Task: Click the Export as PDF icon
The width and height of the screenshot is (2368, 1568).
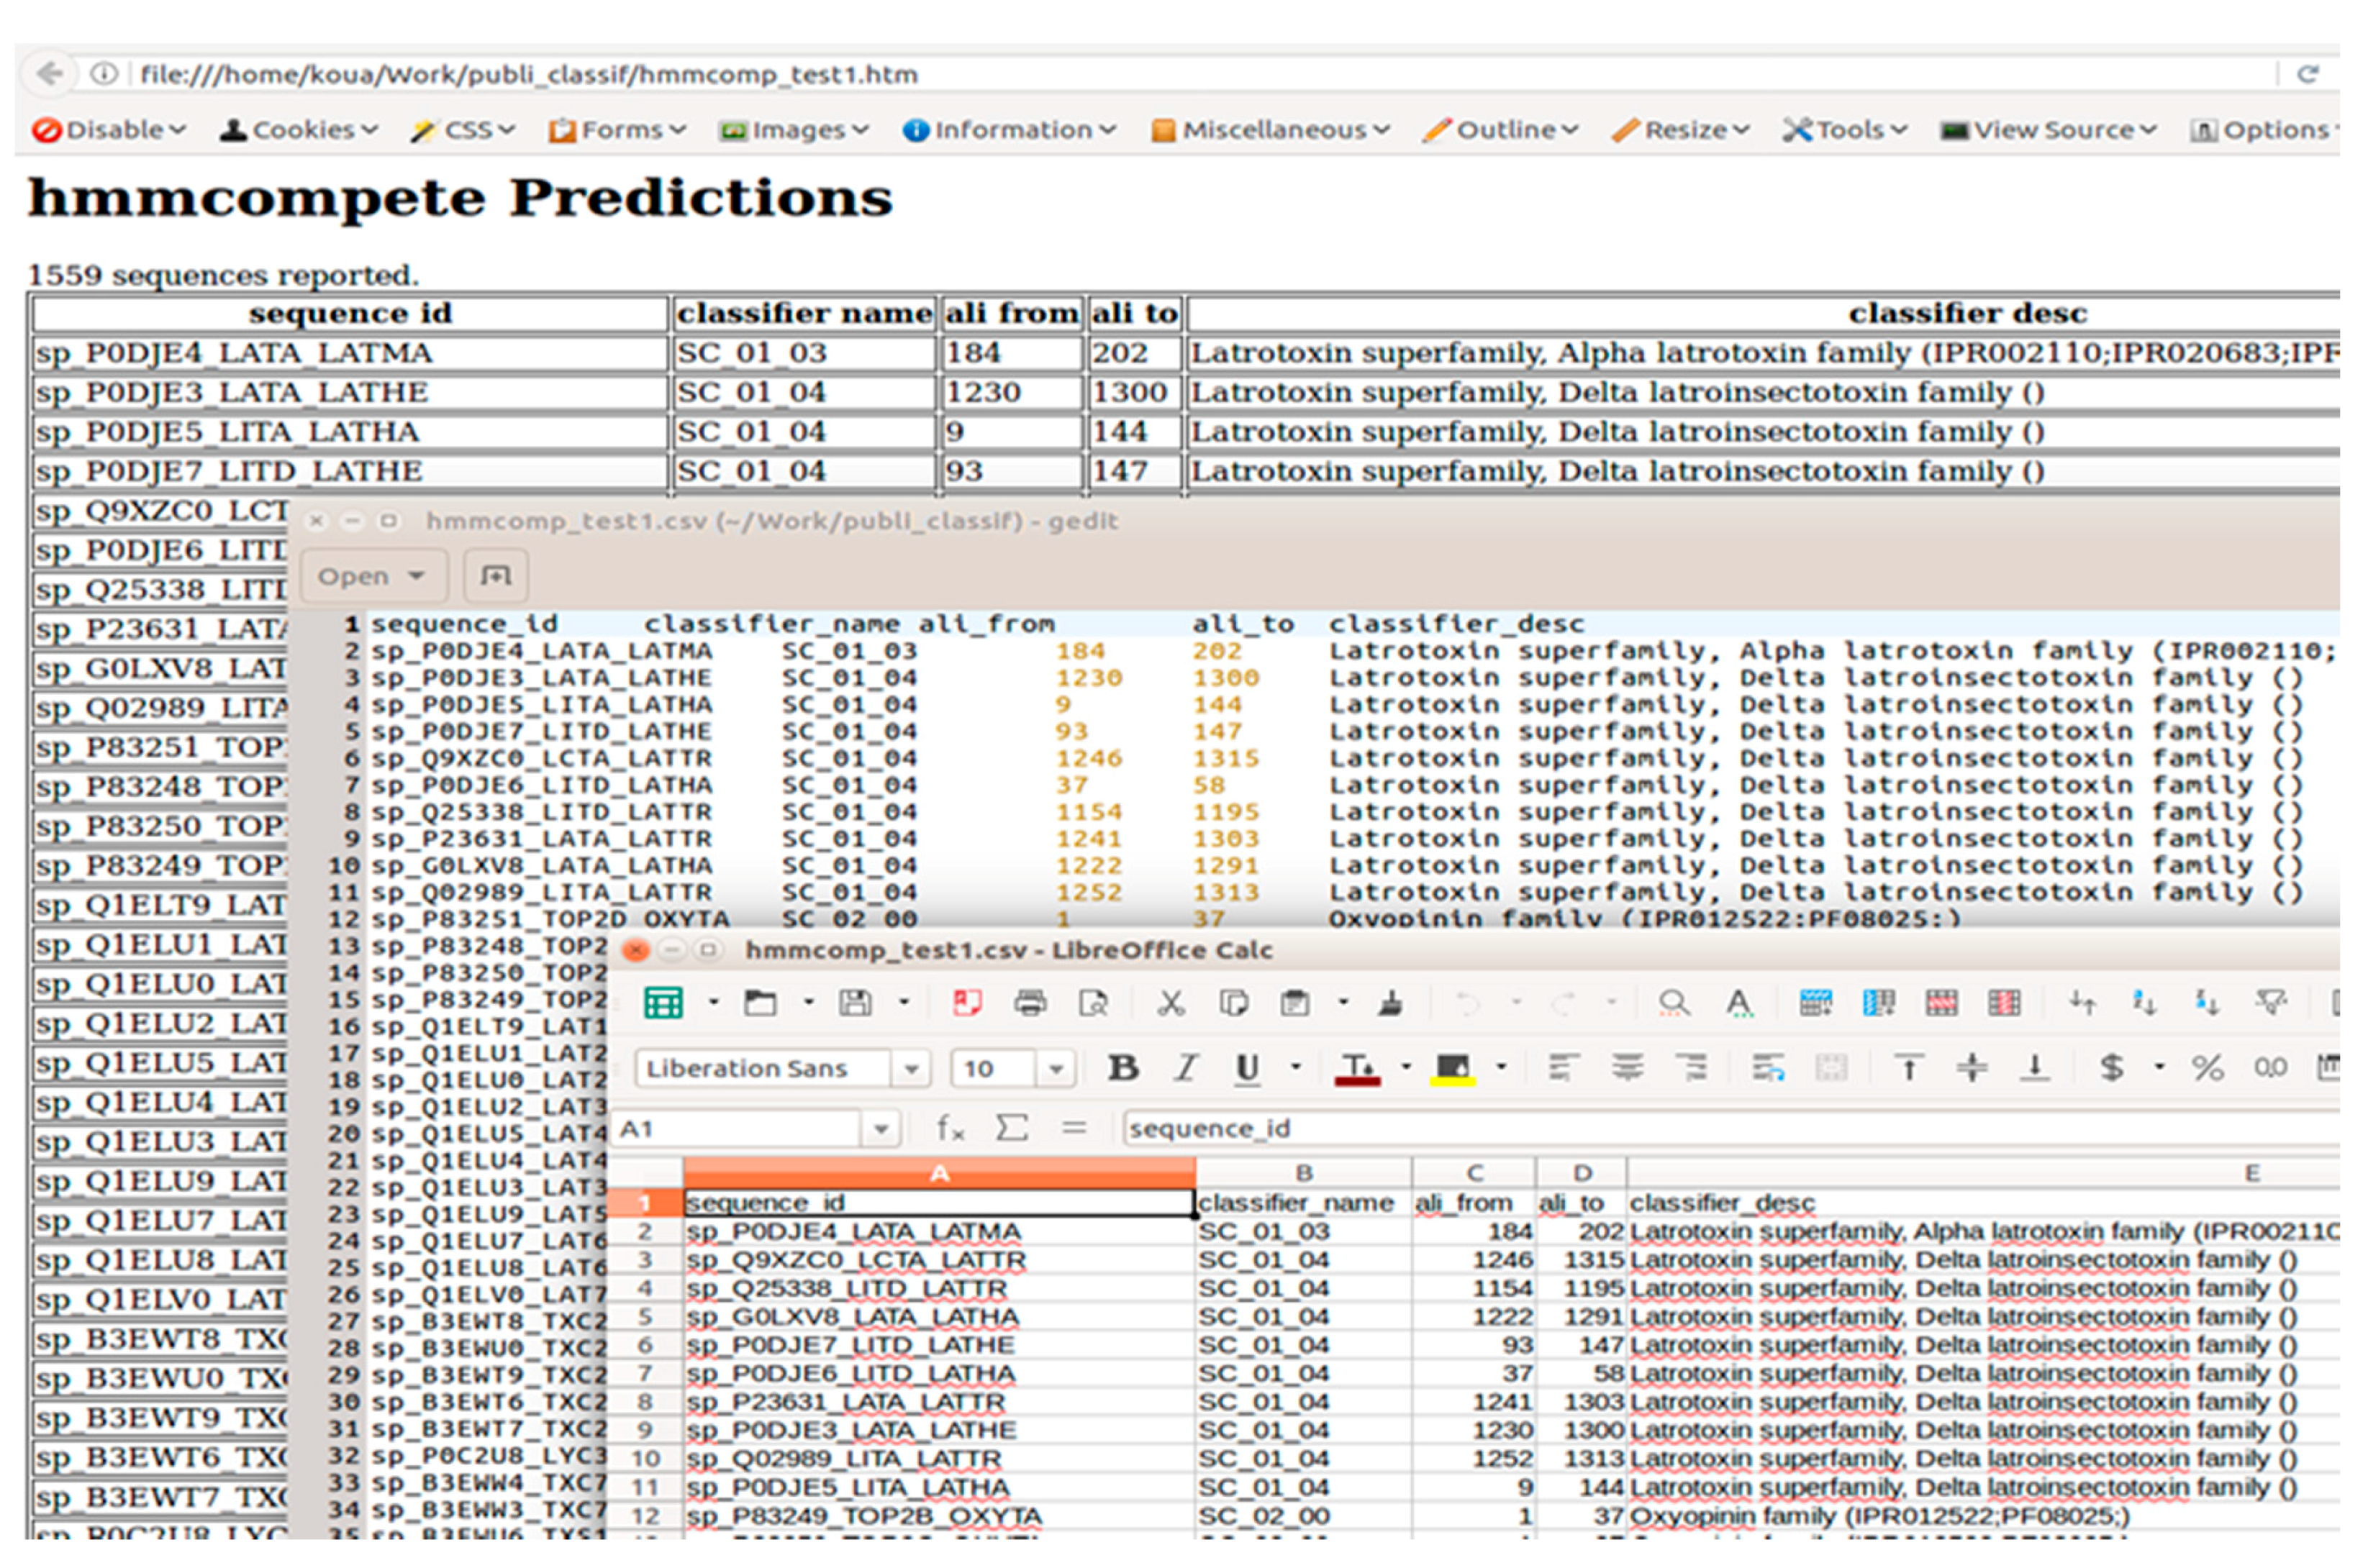Action: coord(966,1003)
